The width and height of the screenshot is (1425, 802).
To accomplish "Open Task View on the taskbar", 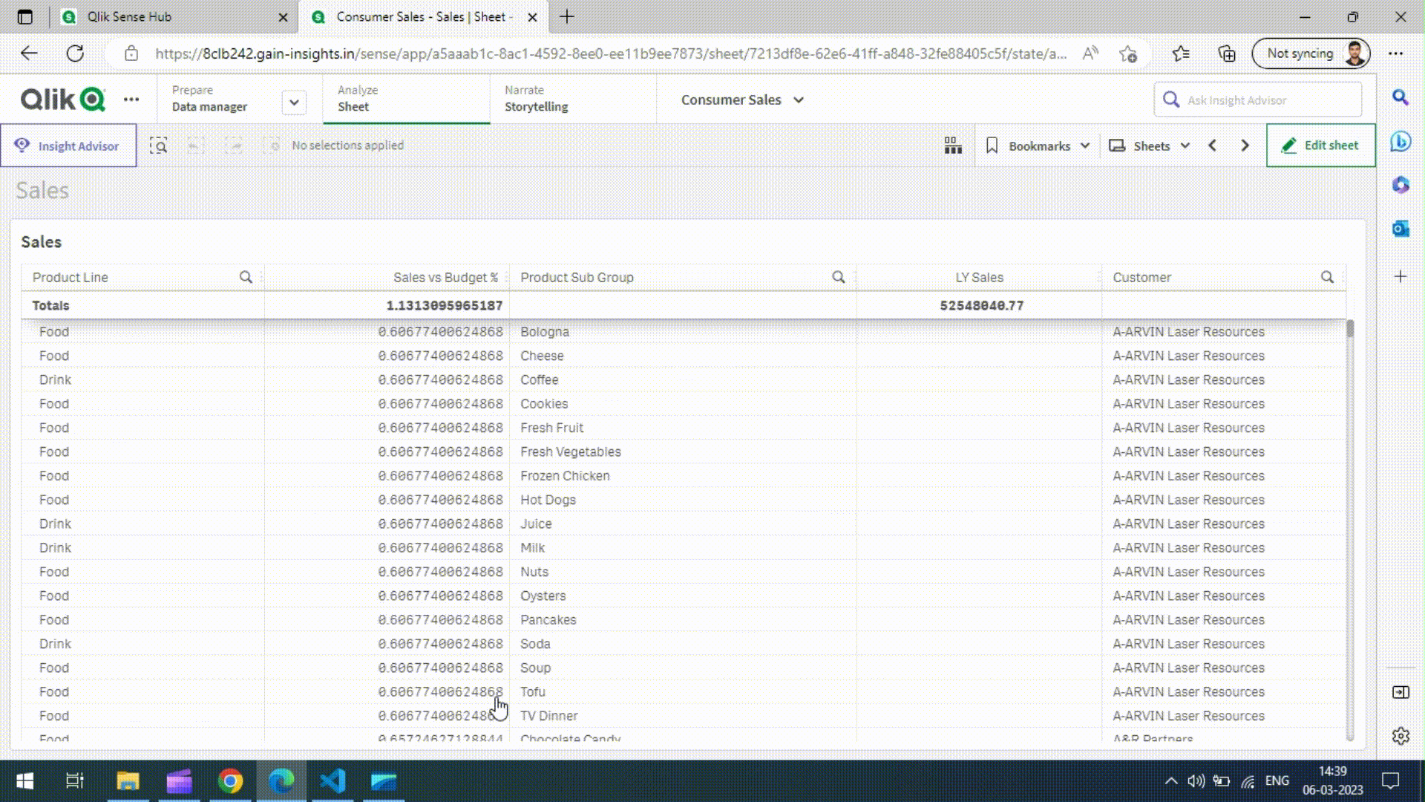I will tap(75, 781).
